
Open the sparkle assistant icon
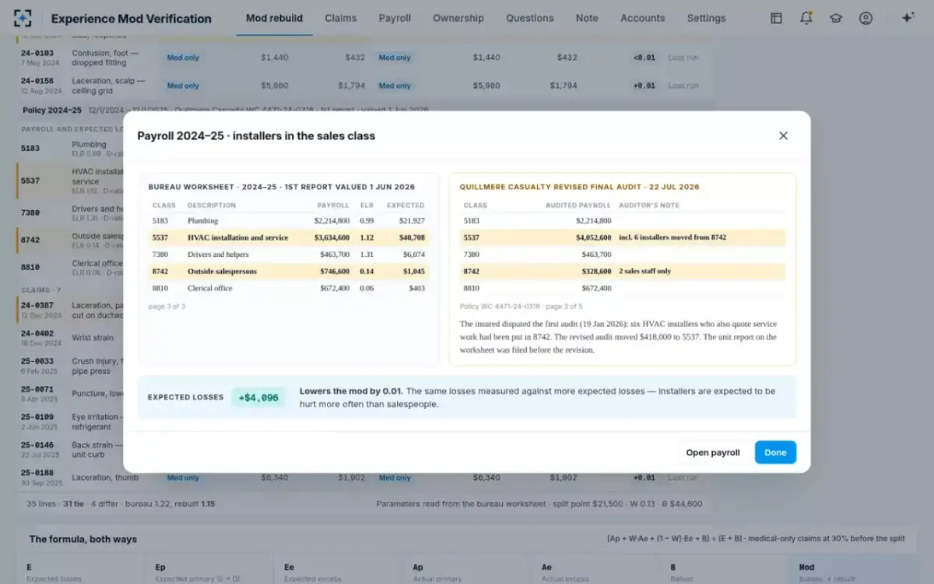click(908, 18)
